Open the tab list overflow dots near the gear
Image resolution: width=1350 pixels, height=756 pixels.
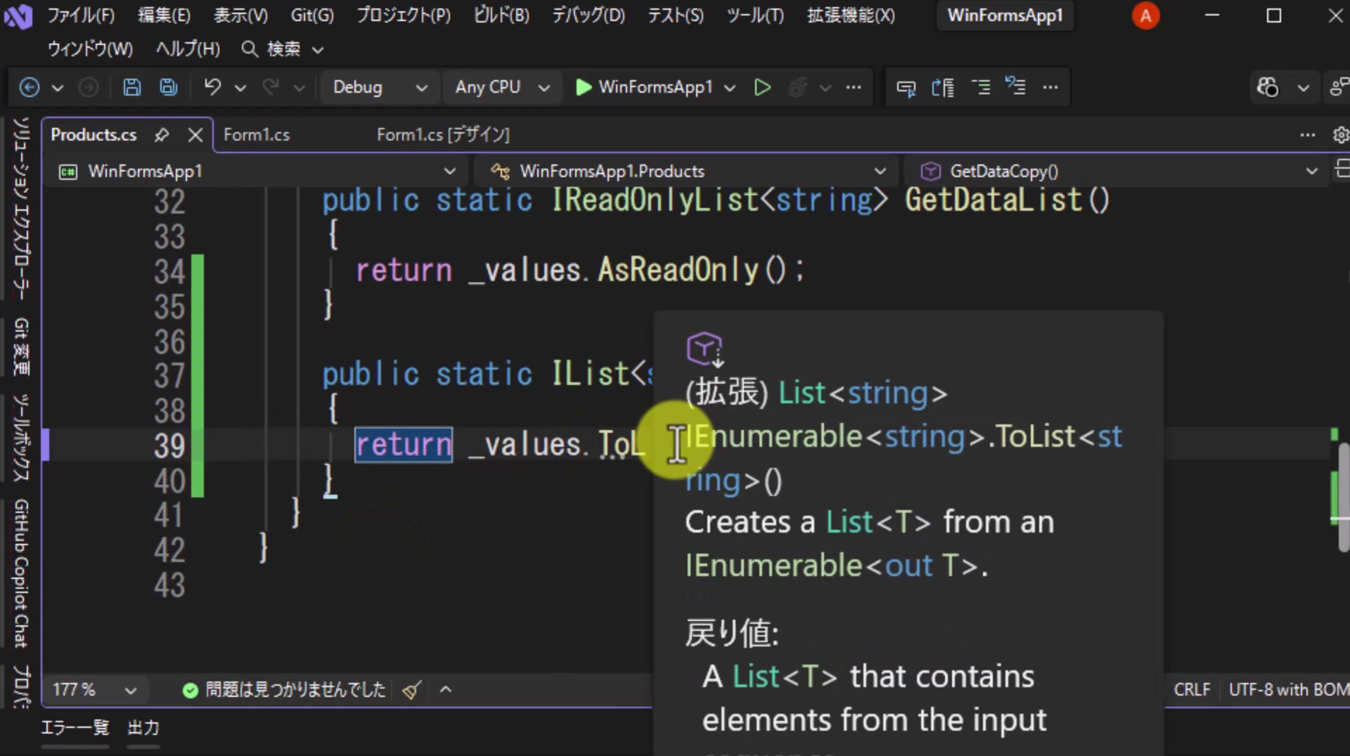(1308, 135)
